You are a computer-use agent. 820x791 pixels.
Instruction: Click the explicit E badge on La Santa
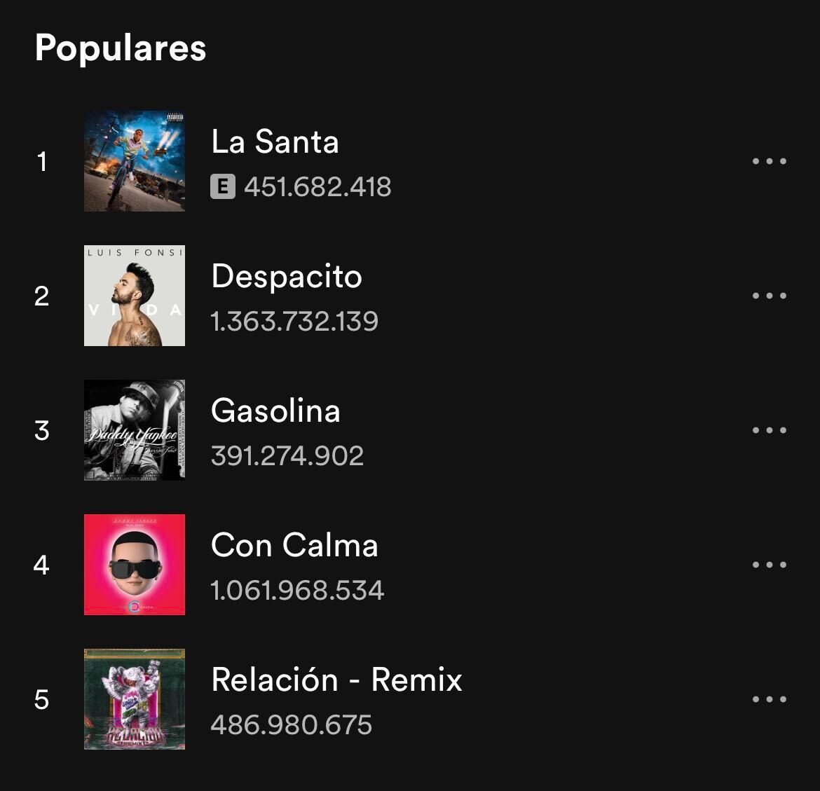coord(223,187)
